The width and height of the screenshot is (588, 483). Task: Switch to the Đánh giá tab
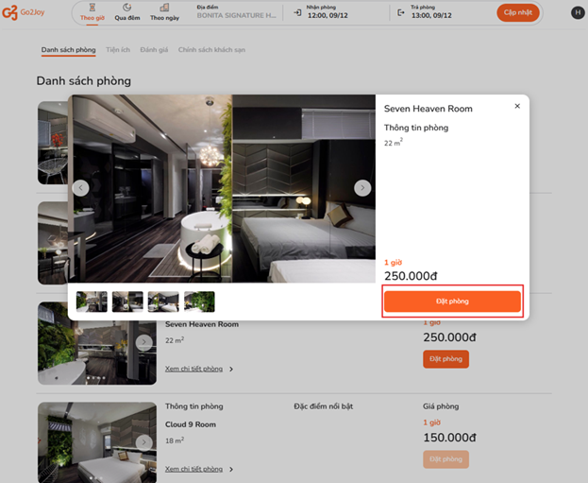[x=154, y=49]
